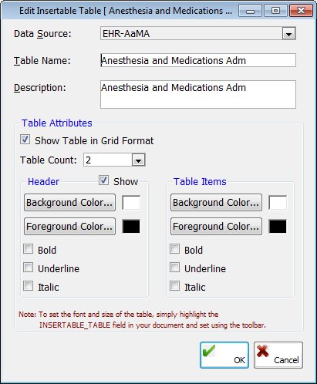Minimize the Edit Insertable Table window
317x384 pixels.
250,11
